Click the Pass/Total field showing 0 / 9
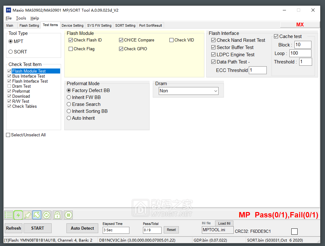325x246 pixels. point(152,230)
